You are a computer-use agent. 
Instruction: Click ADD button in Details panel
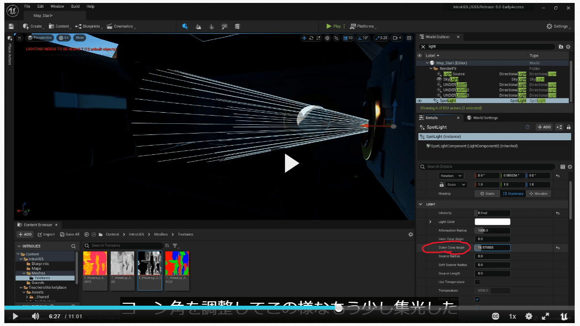pos(544,127)
